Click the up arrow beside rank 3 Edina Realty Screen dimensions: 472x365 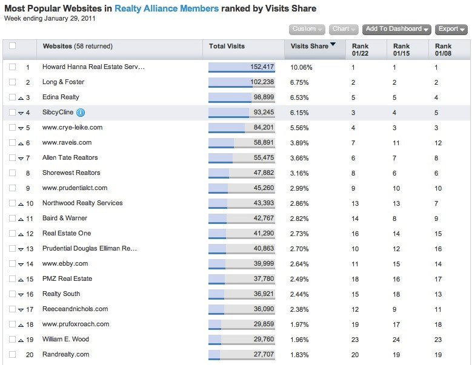click(x=21, y=98)
